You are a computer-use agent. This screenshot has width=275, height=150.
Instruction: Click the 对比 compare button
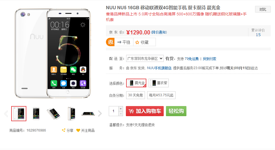263,9
